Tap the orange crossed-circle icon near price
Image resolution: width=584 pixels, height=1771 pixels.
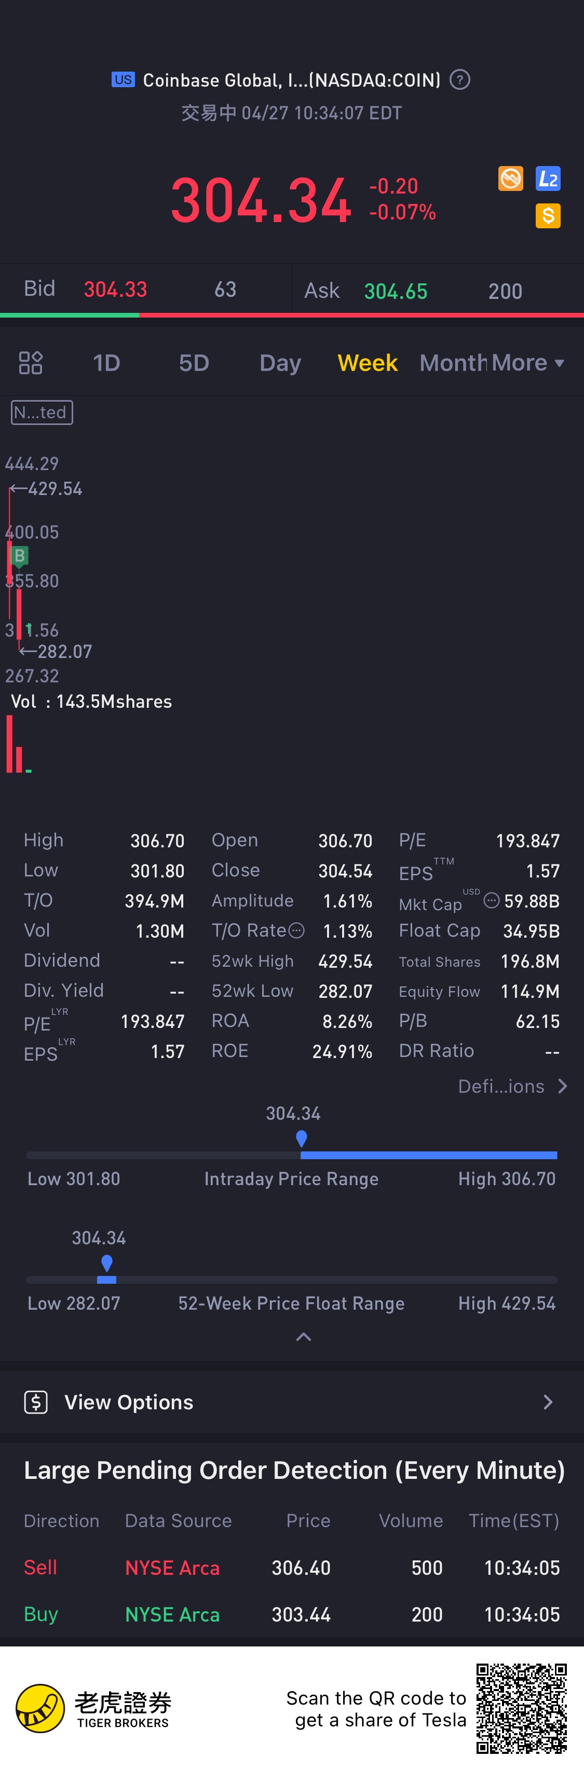(x=510, y=180)
